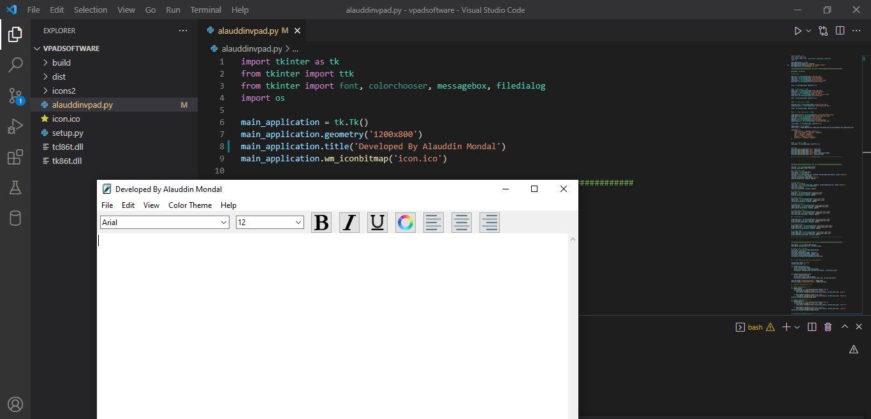The height and width of the screenshot is (419, 871).
Task: Open the Source Control view
Action: 15,96
